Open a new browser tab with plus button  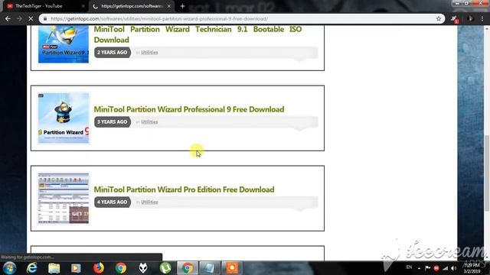click(182, 6)
